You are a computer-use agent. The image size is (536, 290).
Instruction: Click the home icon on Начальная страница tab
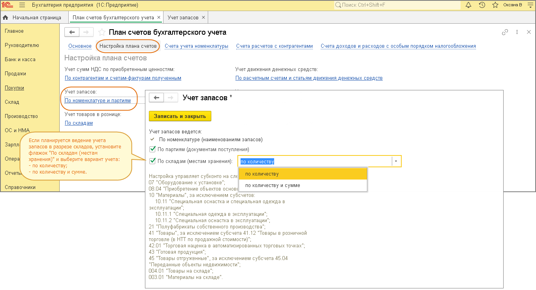[x=6, y=18]
